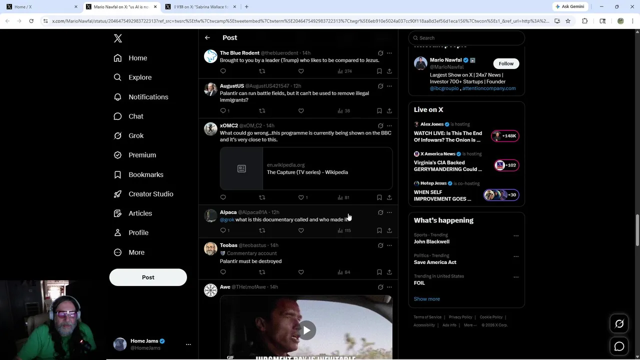The width and height of the screenshot is (640, 360).
Task: Open @ibcgroupio link in bio
Action: 444,88
